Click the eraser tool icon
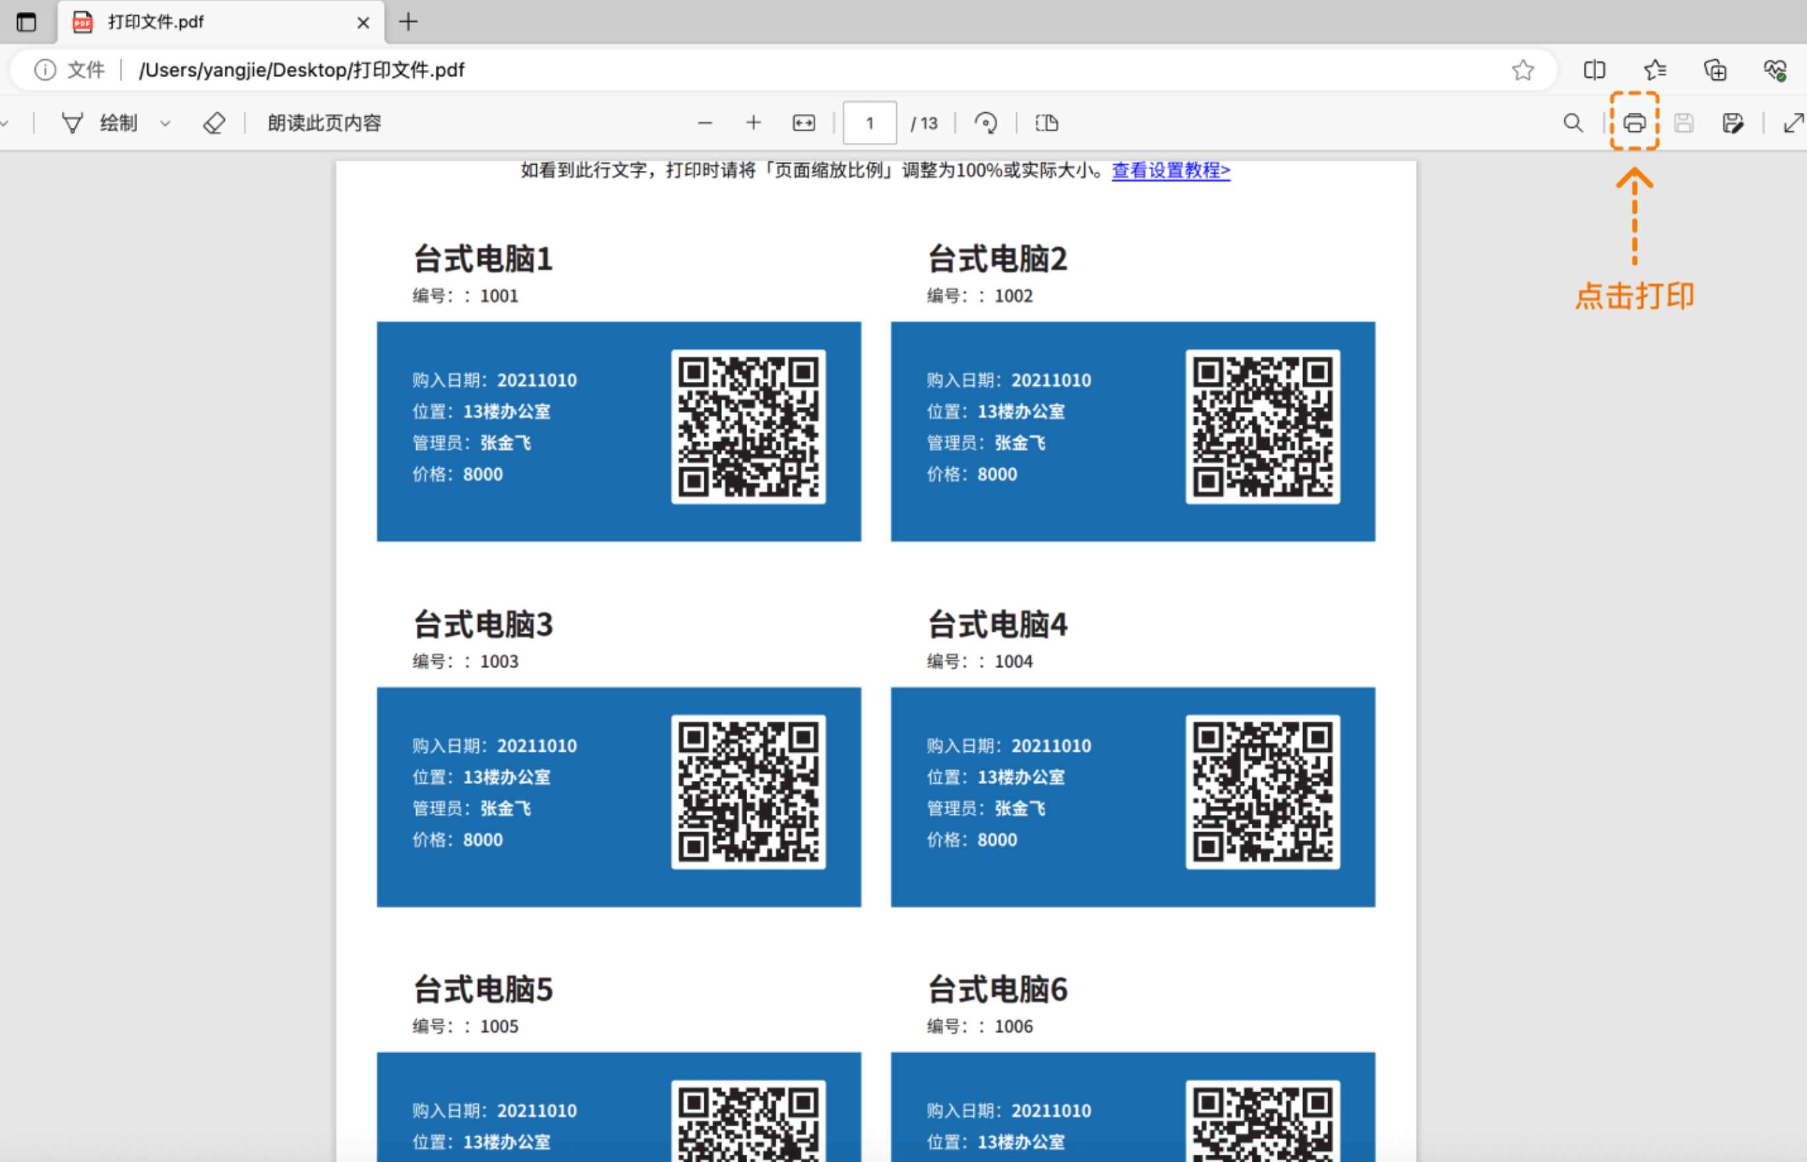Screen dimensions: 1807x1162 pyautogui.click(x=214, y=123)
